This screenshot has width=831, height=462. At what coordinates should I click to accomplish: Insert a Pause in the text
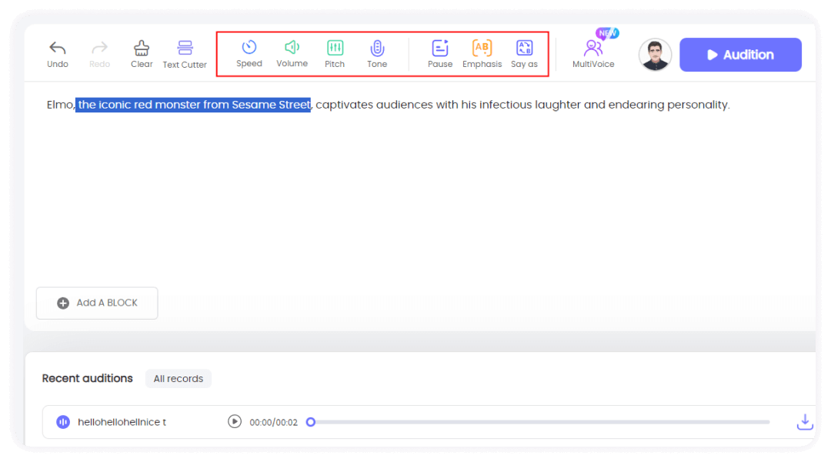440,48
